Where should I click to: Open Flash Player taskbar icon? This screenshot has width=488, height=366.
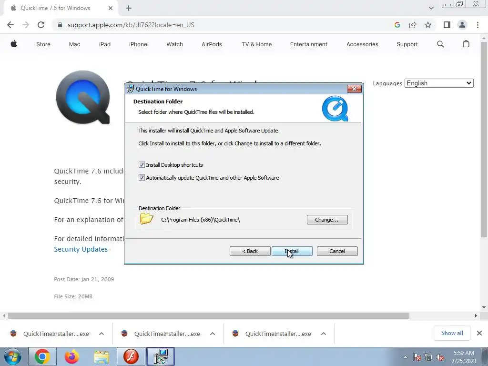tap(131, 356)
